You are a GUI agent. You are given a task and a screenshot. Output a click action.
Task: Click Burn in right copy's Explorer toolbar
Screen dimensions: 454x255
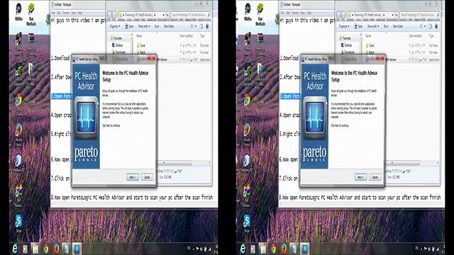click(x=386, y=26)
